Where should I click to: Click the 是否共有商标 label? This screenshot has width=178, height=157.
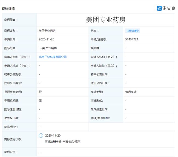13,92
